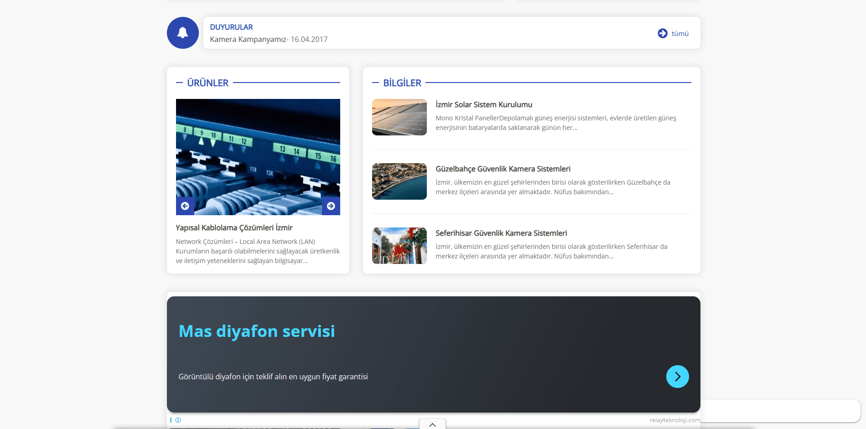This screenshot has height=429, width=866.
Task: Click the ÜRÜNLER section heading
Action: (207, 83)
